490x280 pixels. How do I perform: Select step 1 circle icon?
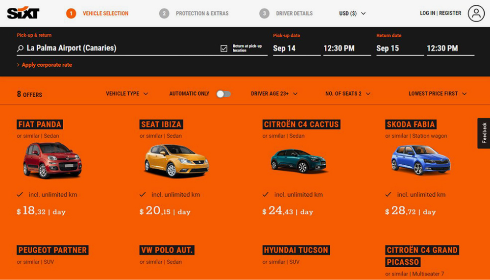[71, 13]
